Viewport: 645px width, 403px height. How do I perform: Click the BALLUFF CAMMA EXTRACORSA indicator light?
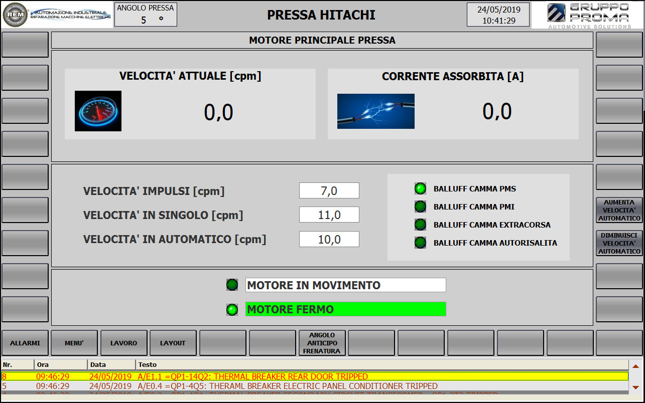[x=420, y=225]
